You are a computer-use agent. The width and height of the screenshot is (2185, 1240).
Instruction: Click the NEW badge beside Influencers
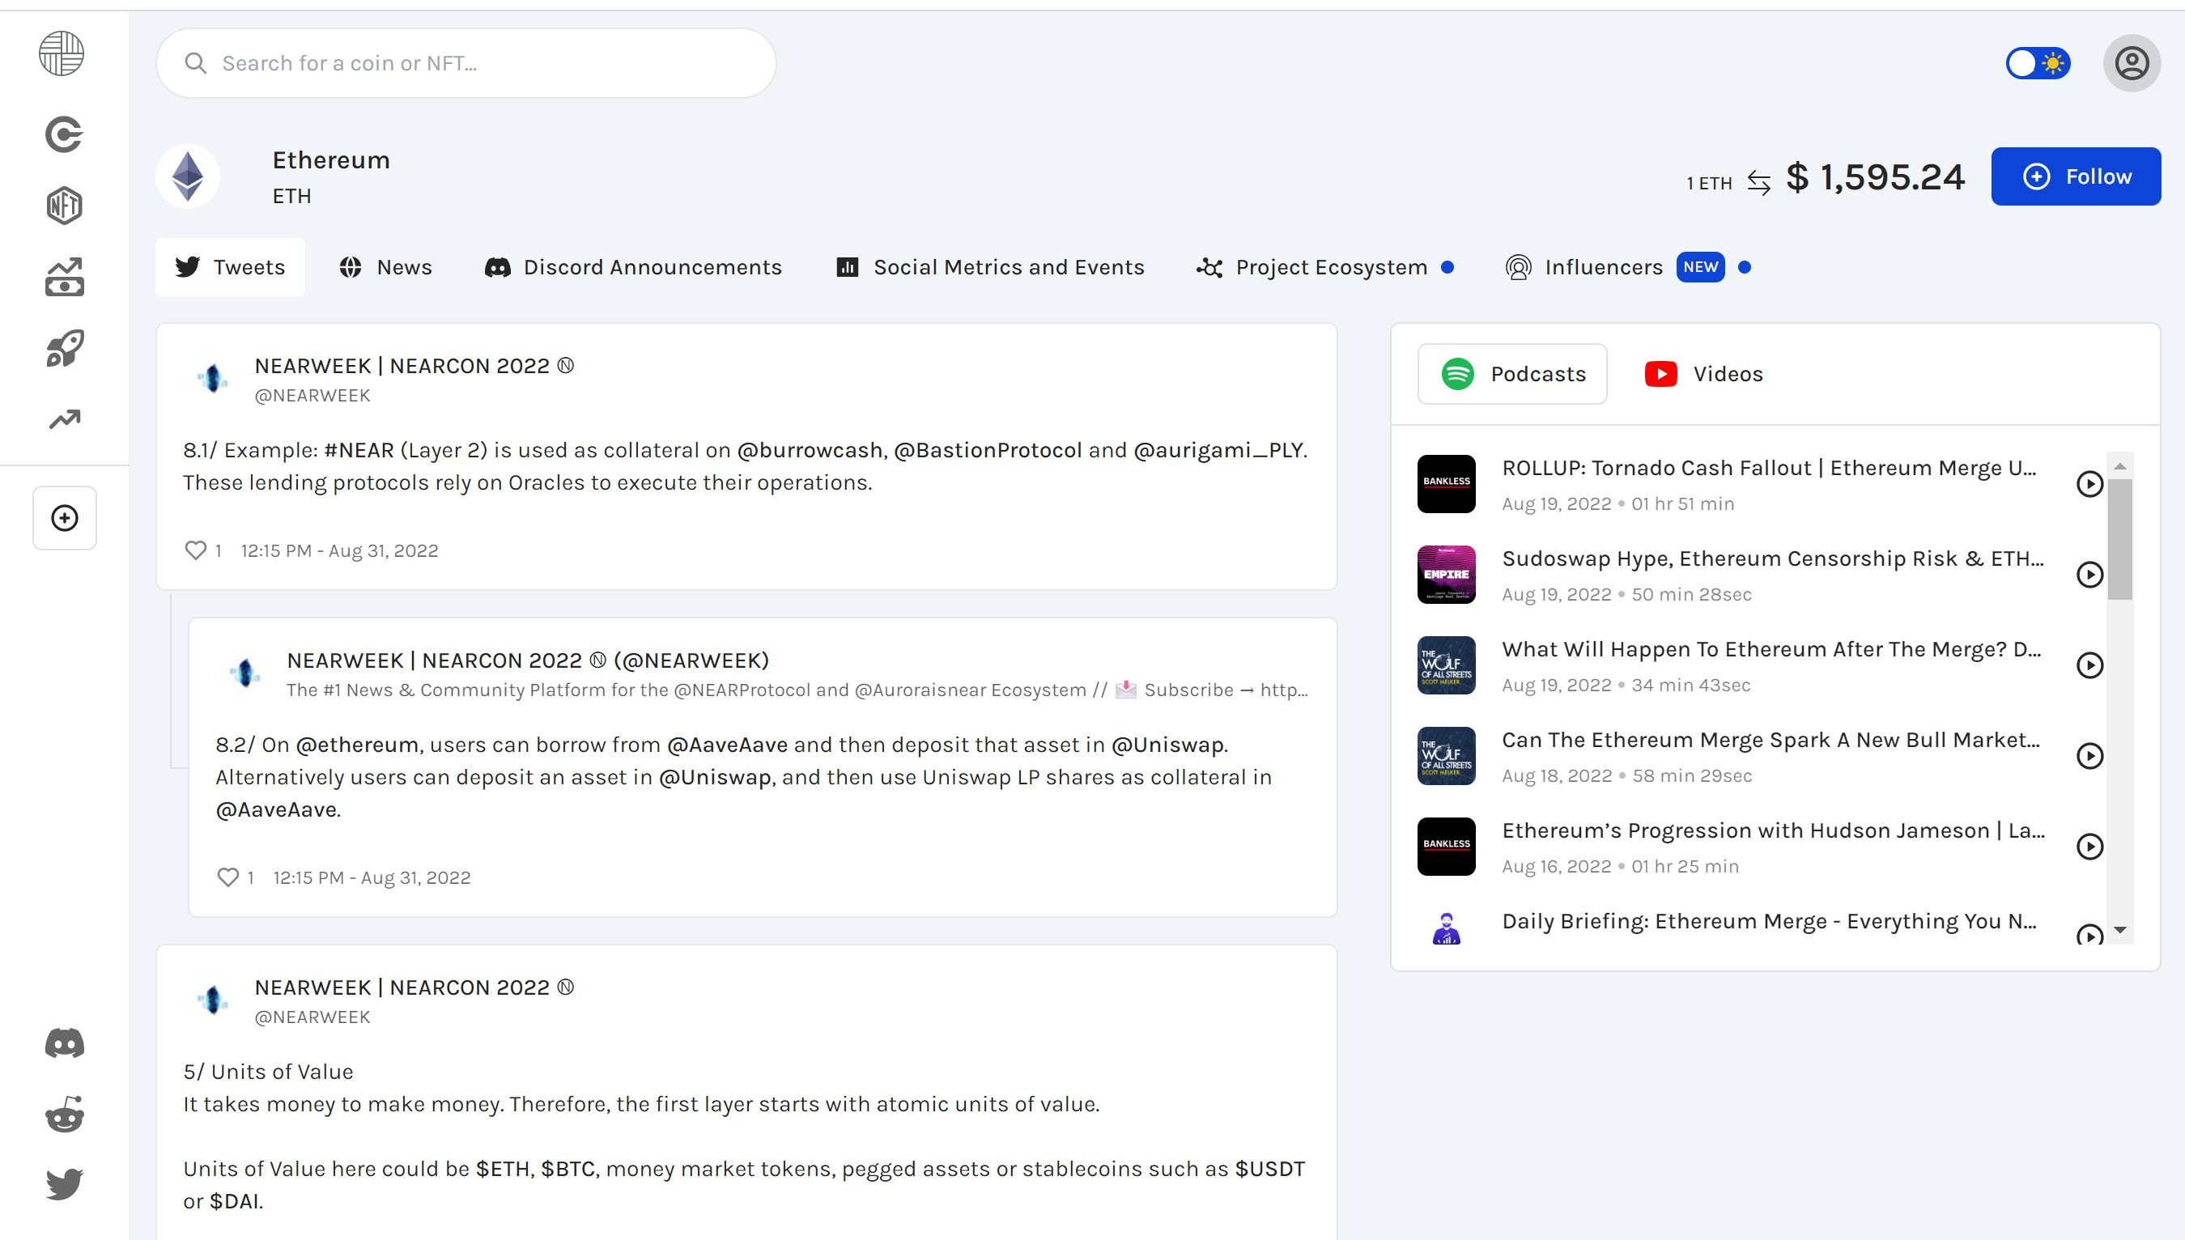pos(1700,267)
